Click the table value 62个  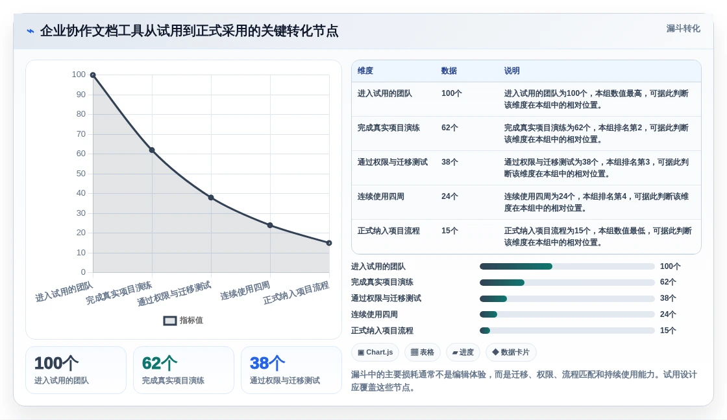click(x=449, y=128)
